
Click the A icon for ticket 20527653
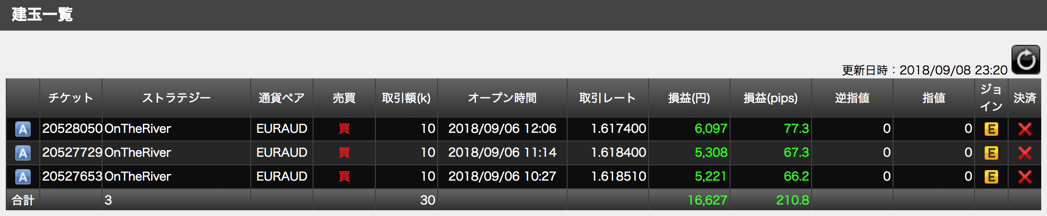23,177
